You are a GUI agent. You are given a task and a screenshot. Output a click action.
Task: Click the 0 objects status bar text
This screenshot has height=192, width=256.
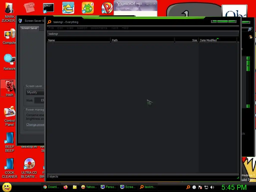click(x=52, y=176)
